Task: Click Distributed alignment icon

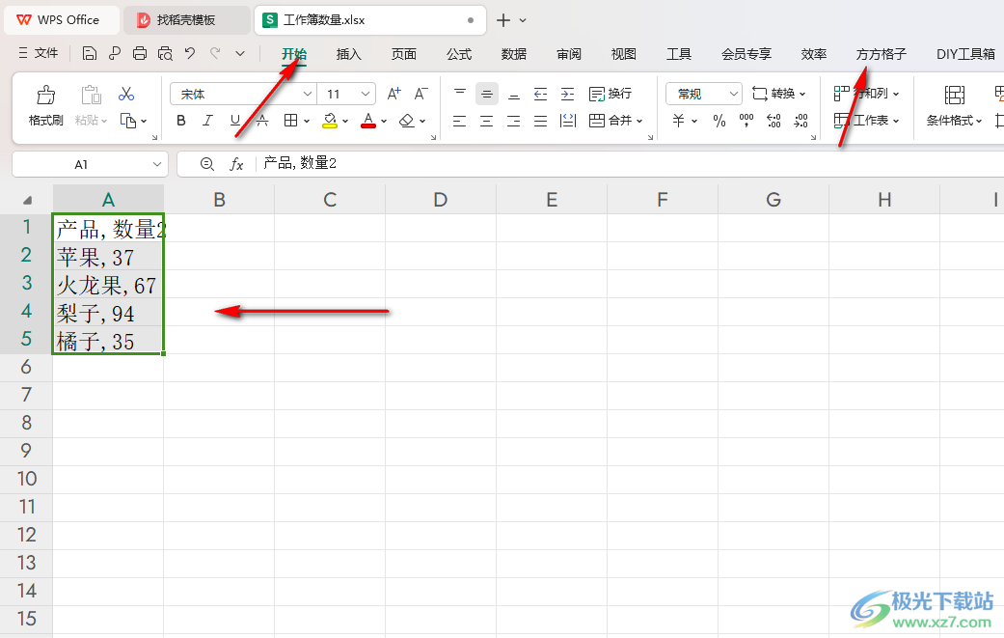Action: [x=567, y=121]
